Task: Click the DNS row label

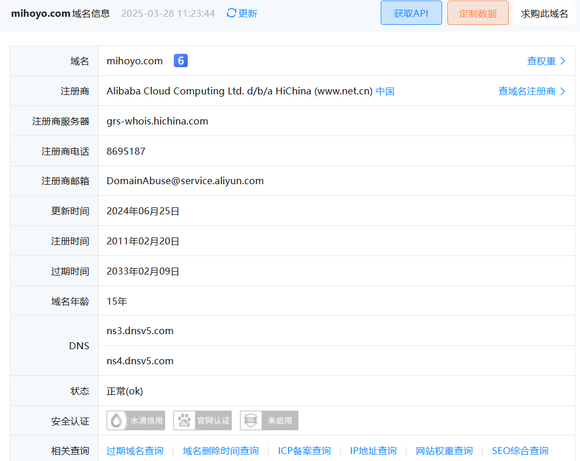Action: coord(79,346)
